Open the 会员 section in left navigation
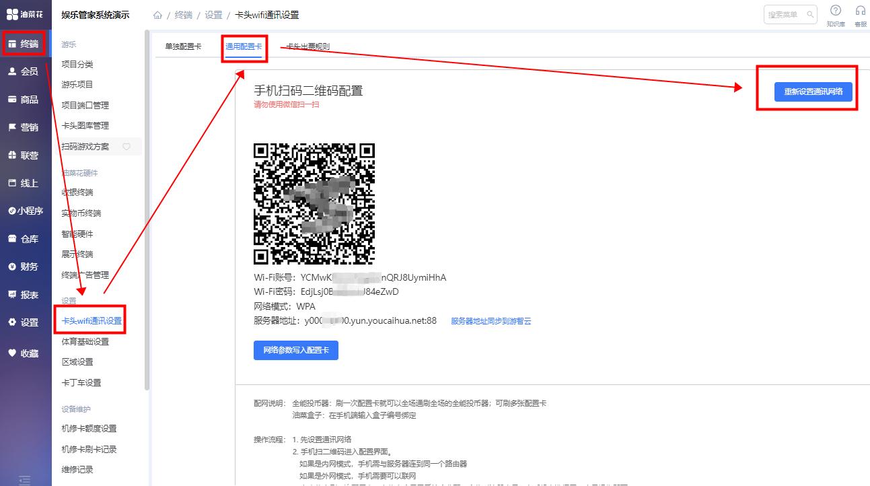 pyautogui.click(x=24, y=71)
